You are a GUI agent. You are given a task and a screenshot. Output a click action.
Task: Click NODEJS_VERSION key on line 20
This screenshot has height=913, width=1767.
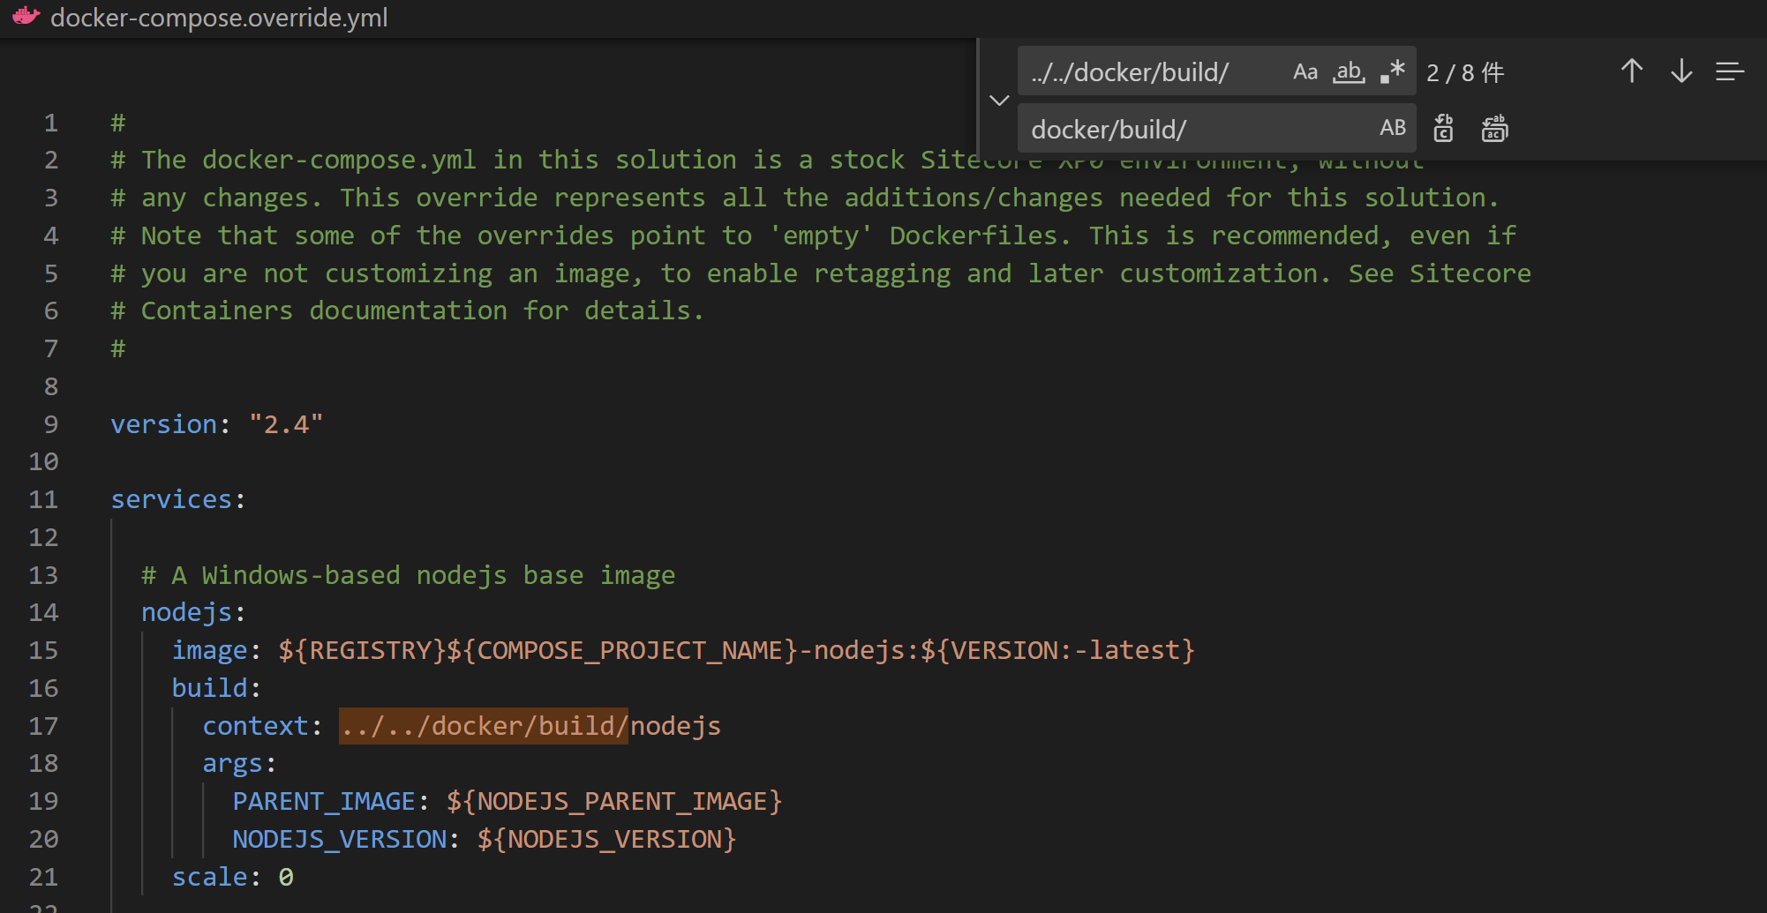[x=340, y=839]
